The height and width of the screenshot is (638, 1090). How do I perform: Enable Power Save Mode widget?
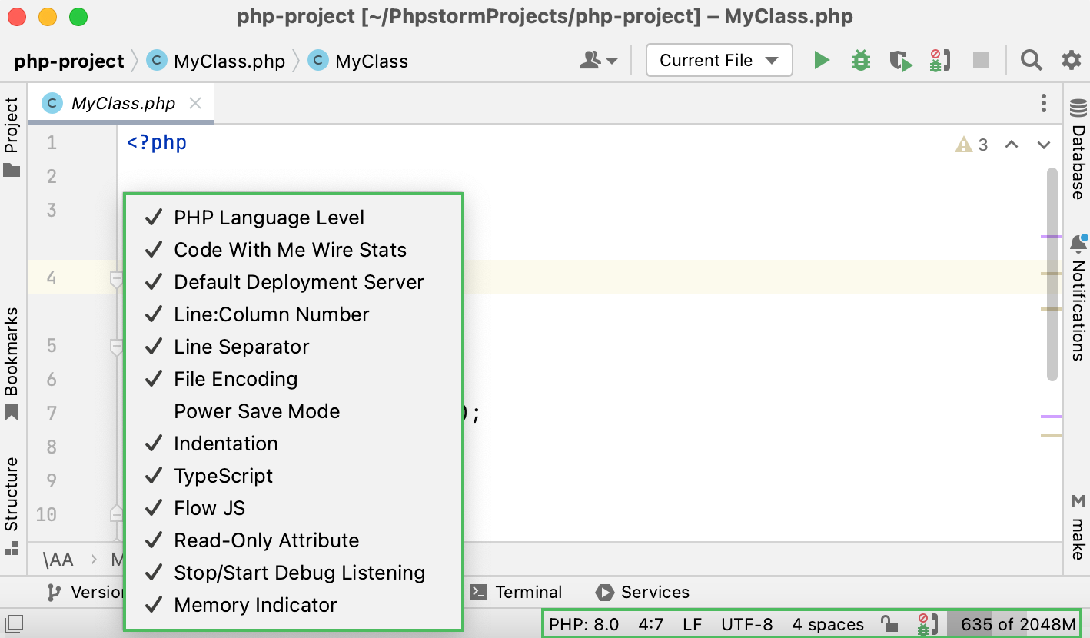[293, 411]
